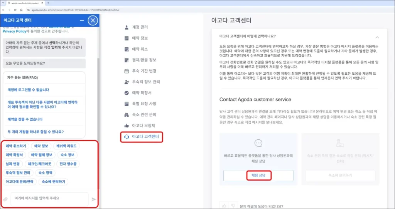The image size is (395, 209).
Task: Click the 체크인/체크아웃 chip
Action: coord(40,164)
